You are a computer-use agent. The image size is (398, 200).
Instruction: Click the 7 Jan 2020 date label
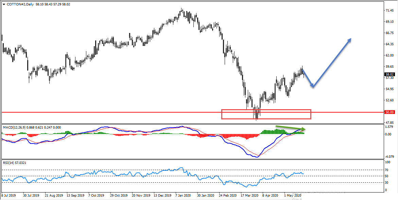pyautogui.click(x=184, y=196)
